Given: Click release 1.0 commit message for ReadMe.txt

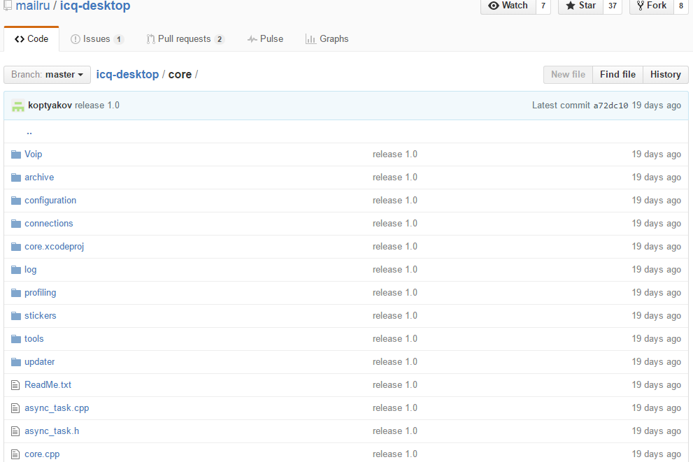Looking at the screenshot, I should (x=395, y=385).
